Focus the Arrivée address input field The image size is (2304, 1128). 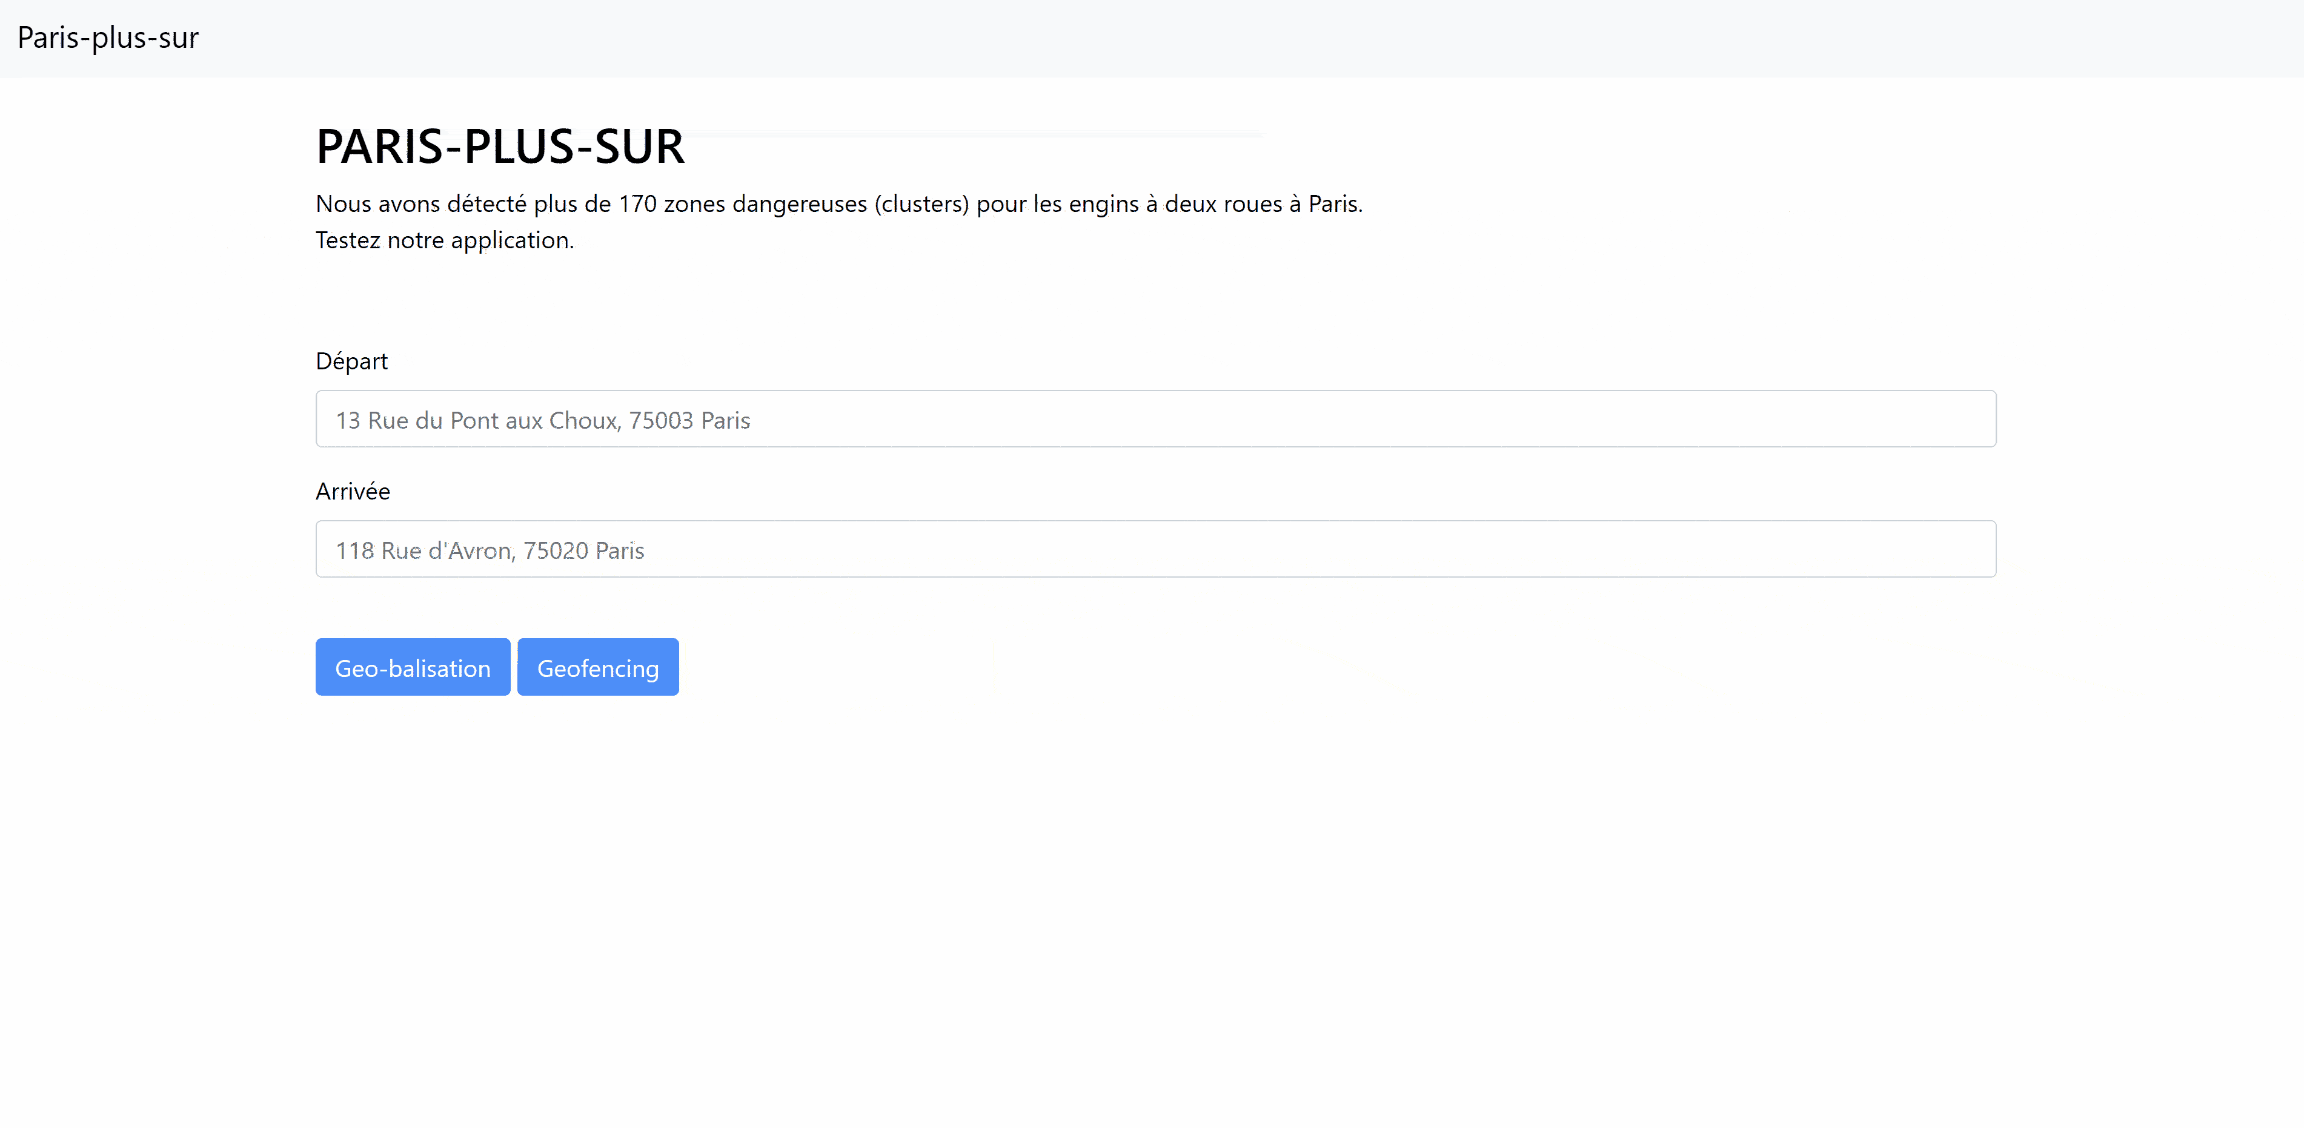click(1155, 550)
